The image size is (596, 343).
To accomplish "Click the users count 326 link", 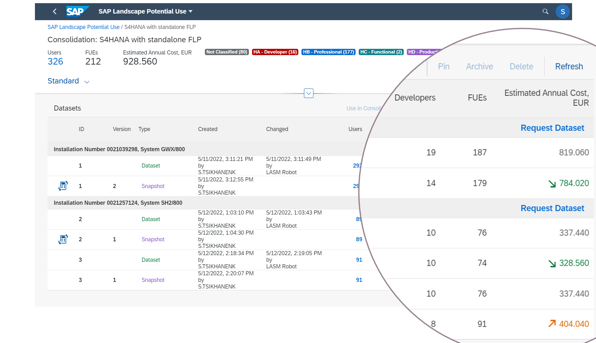I will click(55, 61).
